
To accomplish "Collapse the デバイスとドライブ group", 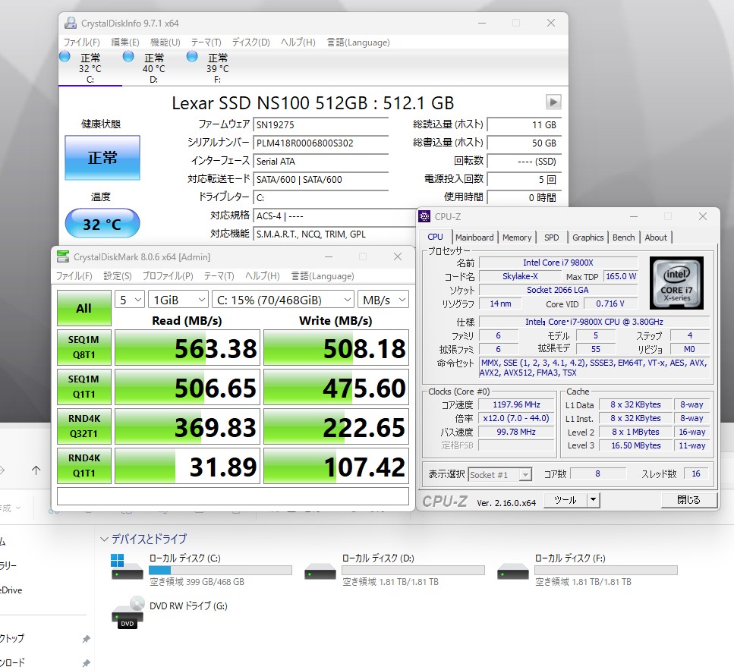I will coord(104,539).
